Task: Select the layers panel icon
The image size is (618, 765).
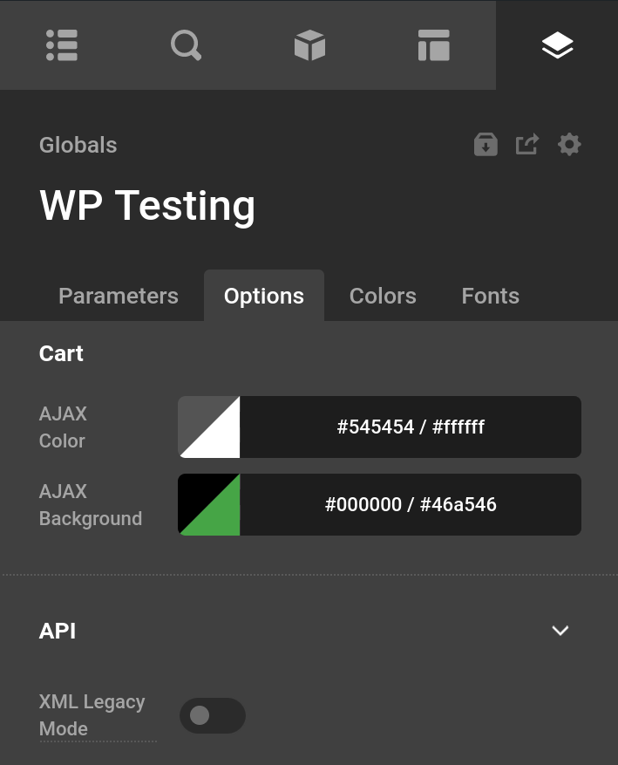Action: pyautogui.click(x=557, y=44)
